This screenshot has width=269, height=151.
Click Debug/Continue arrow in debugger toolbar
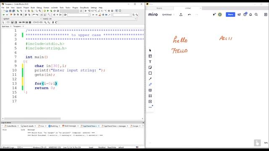(x=86, y=11)
